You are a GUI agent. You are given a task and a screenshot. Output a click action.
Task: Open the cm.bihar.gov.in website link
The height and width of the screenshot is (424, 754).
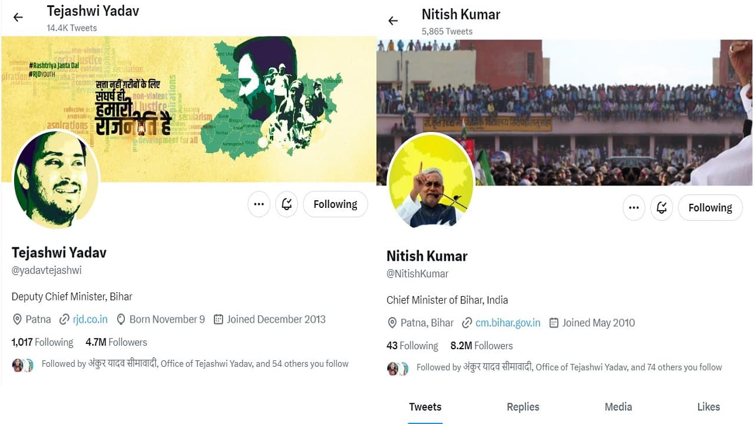coord(507,323)
